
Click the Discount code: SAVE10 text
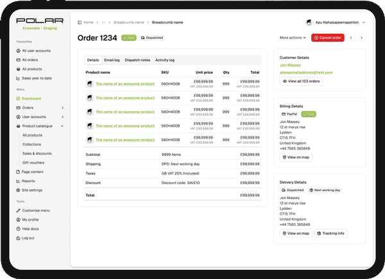180,183
